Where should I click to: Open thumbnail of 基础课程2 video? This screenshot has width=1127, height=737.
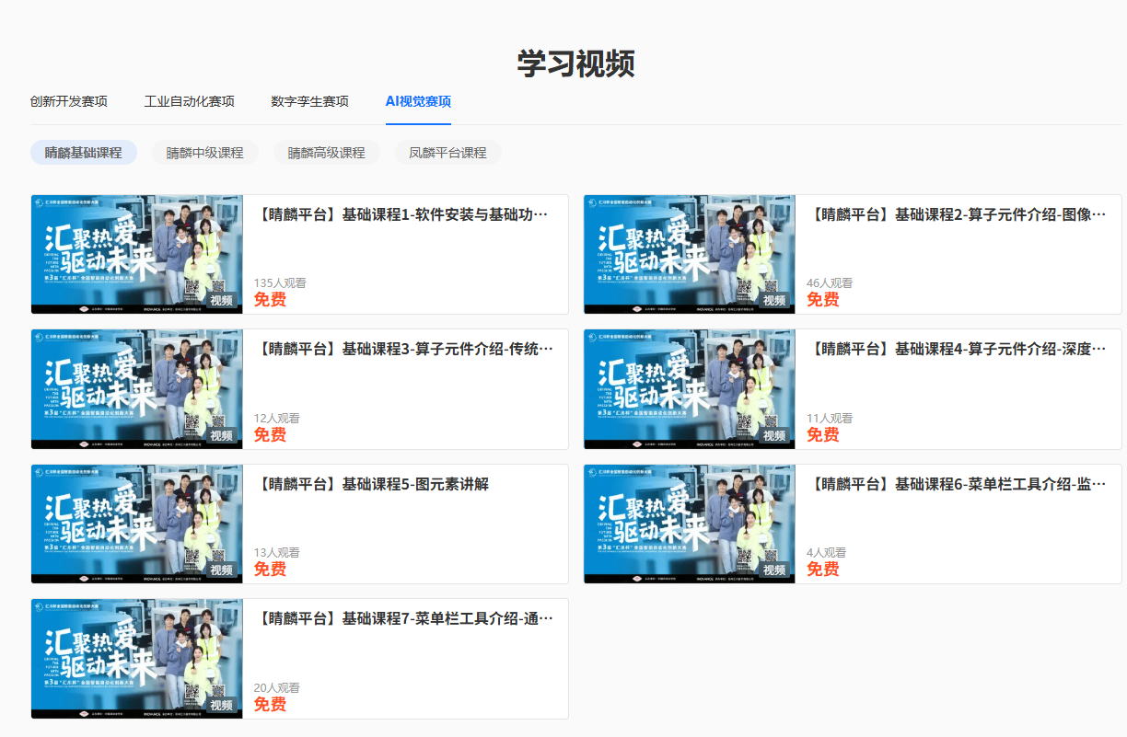[689, 254]
